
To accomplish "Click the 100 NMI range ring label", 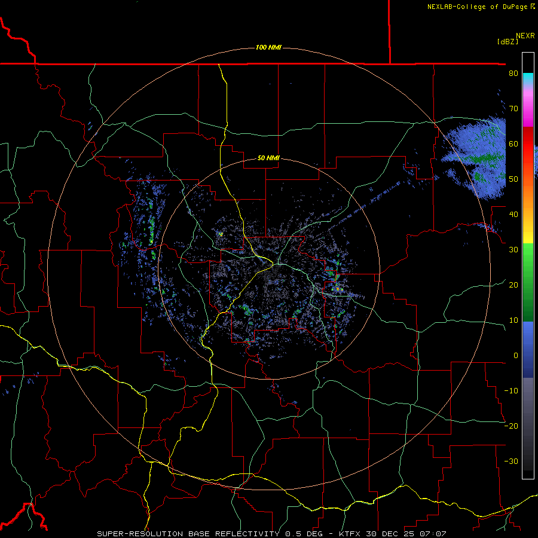I will [268, 47].
